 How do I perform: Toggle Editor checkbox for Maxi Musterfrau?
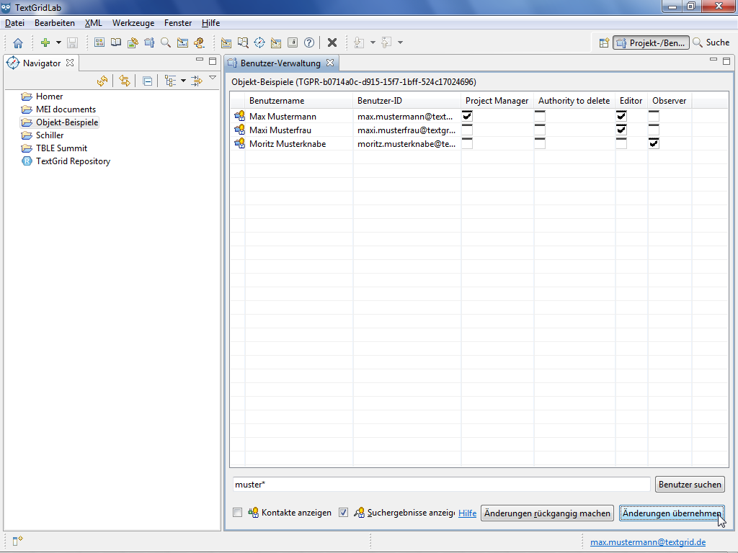[621, 130]
